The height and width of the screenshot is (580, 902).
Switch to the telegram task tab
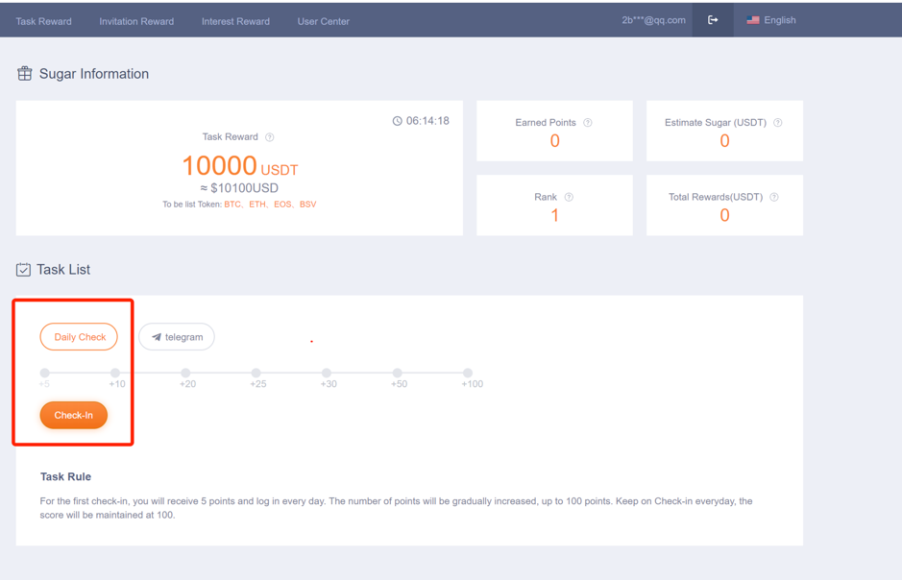click(177, 337)
